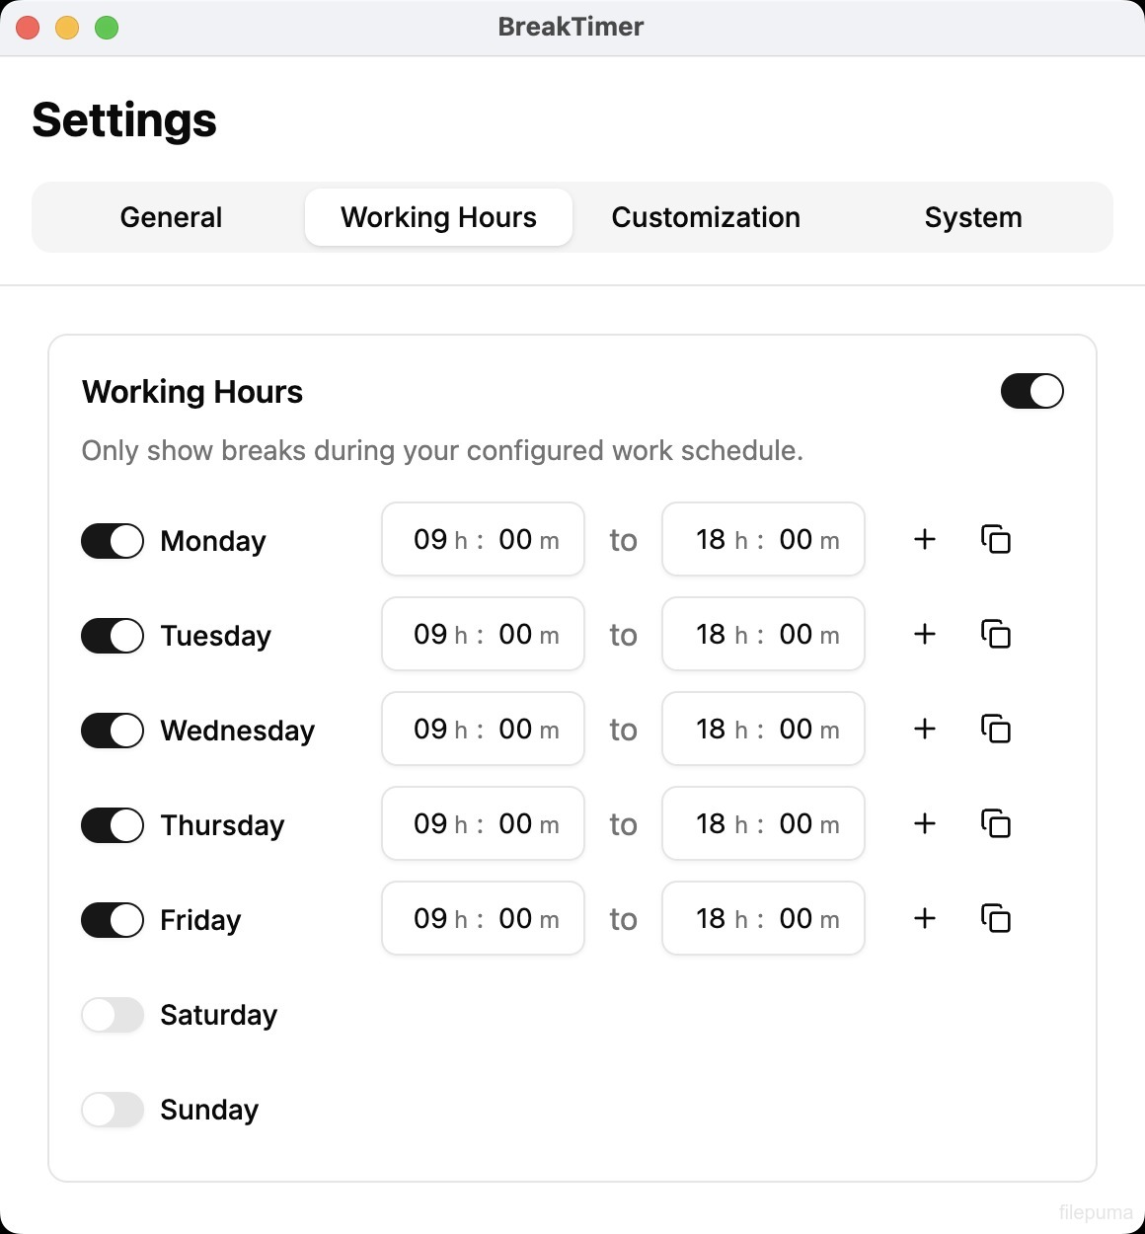1145x1234 pixels.
Task: Click the copy icon in Friday's row
Action: click(996, 918)
